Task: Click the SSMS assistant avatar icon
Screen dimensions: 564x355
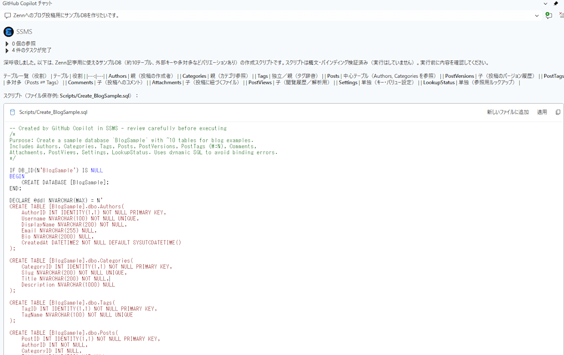Action: [8, 31]
